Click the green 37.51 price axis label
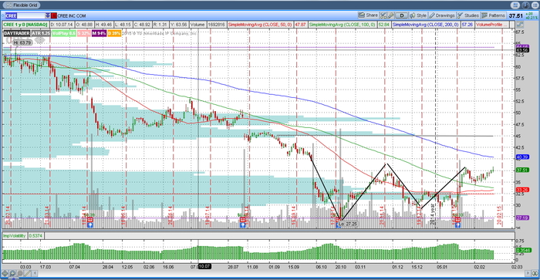 [522, 170]
